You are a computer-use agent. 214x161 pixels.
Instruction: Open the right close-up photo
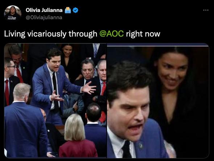tap(158, 101)
